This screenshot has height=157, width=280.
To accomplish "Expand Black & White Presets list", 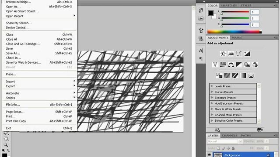I will 212,109.
